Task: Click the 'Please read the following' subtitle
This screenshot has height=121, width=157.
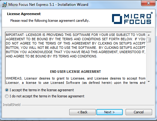Action: (50, 21)
